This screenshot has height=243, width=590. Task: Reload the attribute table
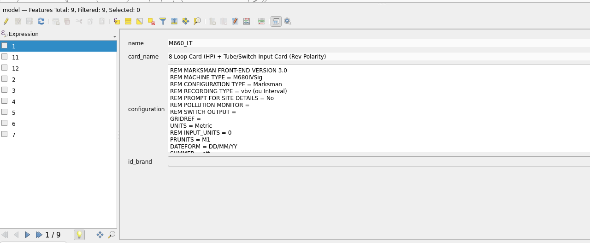pyautogui.click(x=41, y=21)
